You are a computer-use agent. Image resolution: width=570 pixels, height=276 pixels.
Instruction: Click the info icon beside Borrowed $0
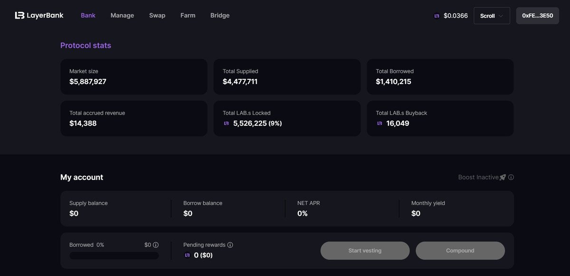pos(156,245)
